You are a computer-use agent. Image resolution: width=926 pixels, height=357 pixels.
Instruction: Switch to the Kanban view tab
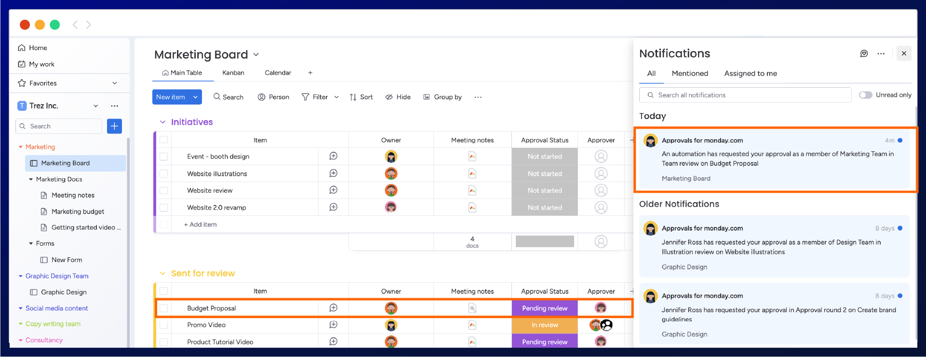(233, 73)
